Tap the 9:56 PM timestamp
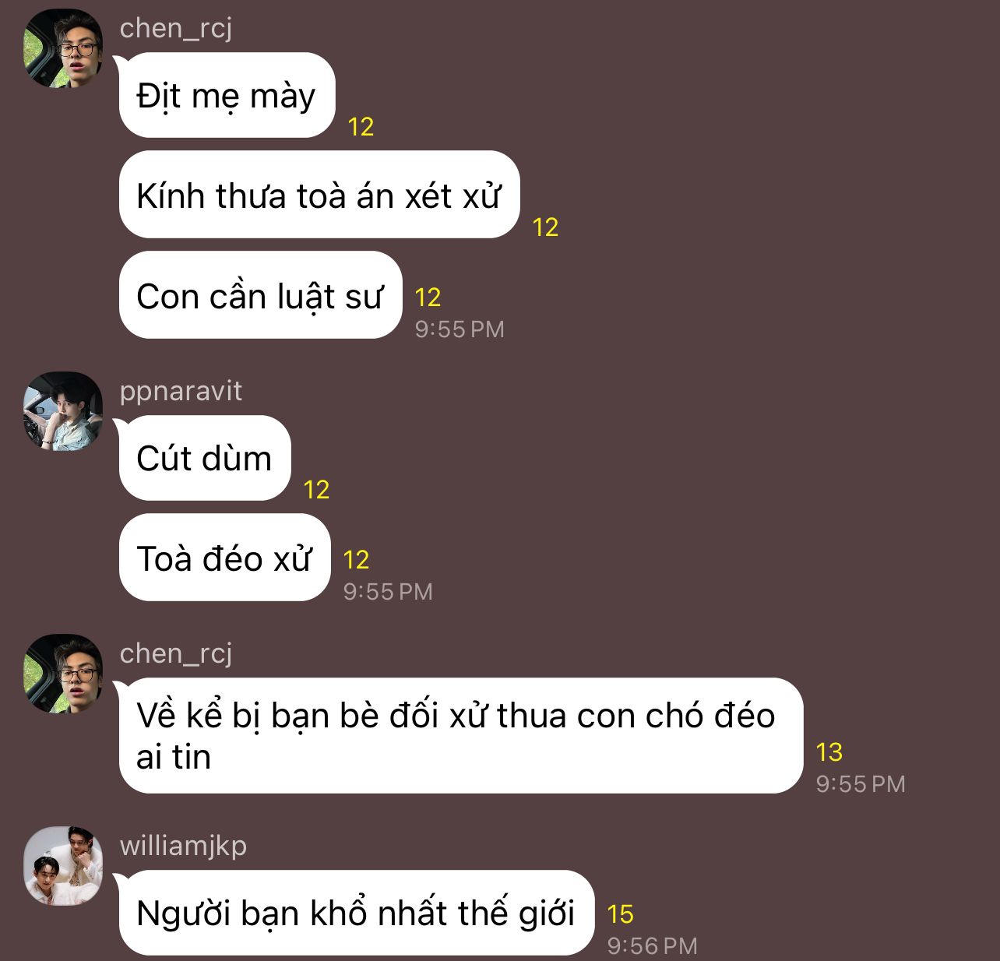Image resolution: width=1000 pixels, height=961 pixels. [653, 945]
